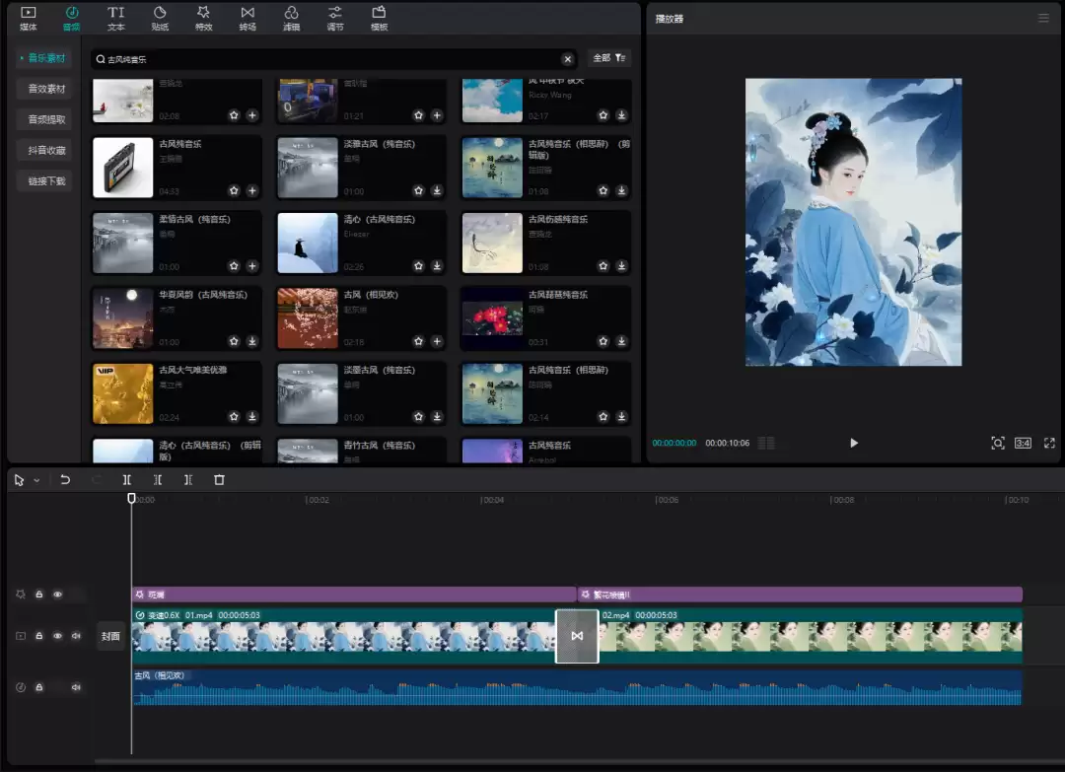Toggle lock on the main video track
Viewport: 1065px width, 772px height.
[39, 636]
